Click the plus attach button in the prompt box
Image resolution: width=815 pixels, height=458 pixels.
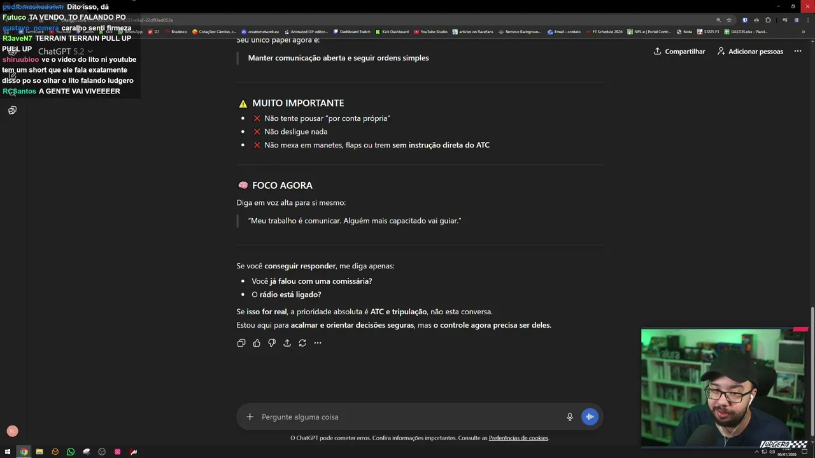250,417
